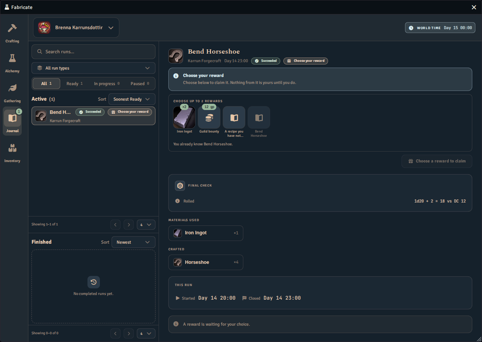Switch to the In progress tab
This screenshot has height=342, width=482.
click(x=107, y=84)
